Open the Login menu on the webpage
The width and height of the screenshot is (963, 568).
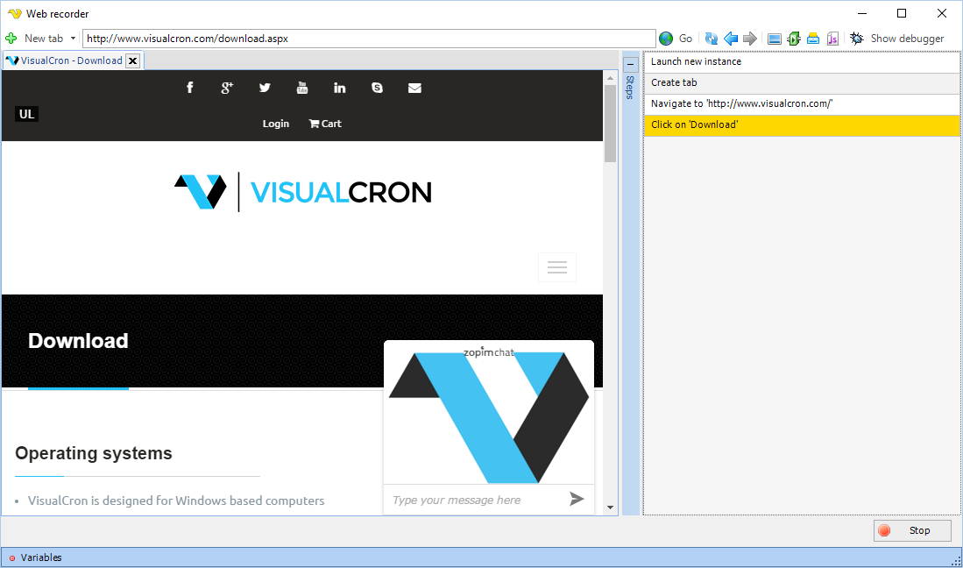(275, 124)
